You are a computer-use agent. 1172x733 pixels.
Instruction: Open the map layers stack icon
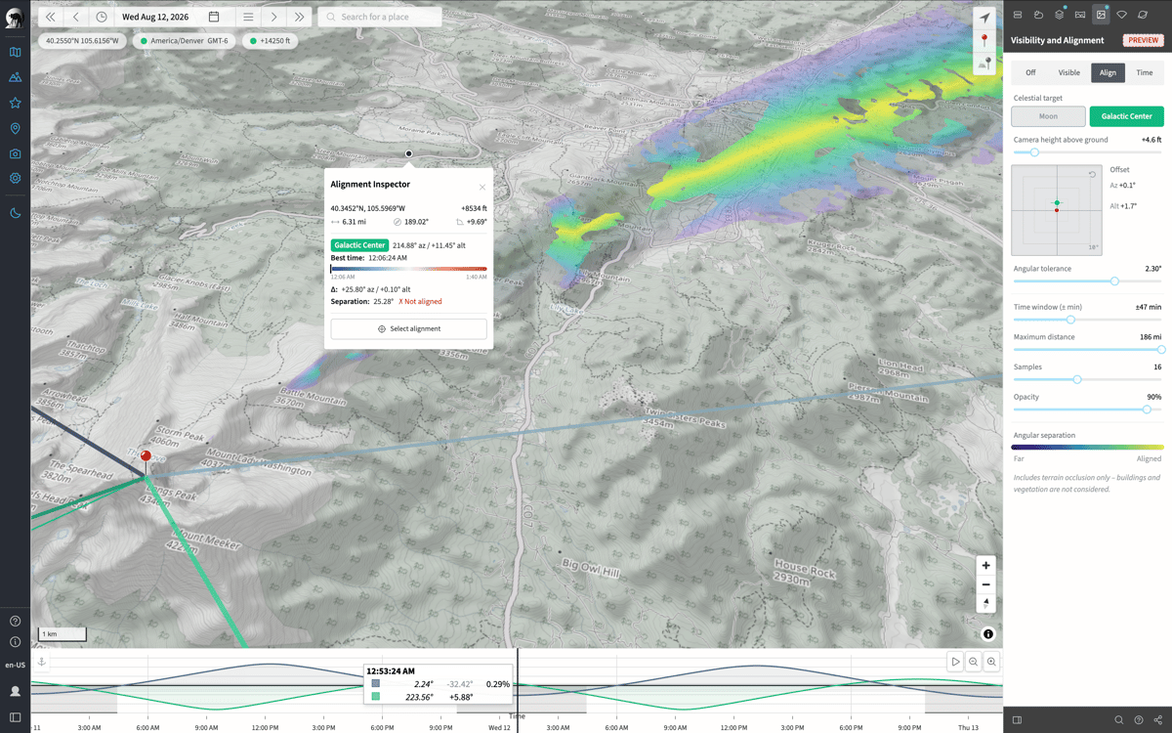click(1059, 15)
